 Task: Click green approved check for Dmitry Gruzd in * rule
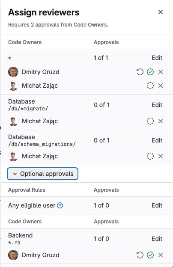pyautogui.click(x=150, y=72)
